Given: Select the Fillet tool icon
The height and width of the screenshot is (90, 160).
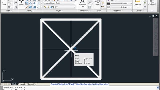Looking at the screenshot, I should point(39,7).
